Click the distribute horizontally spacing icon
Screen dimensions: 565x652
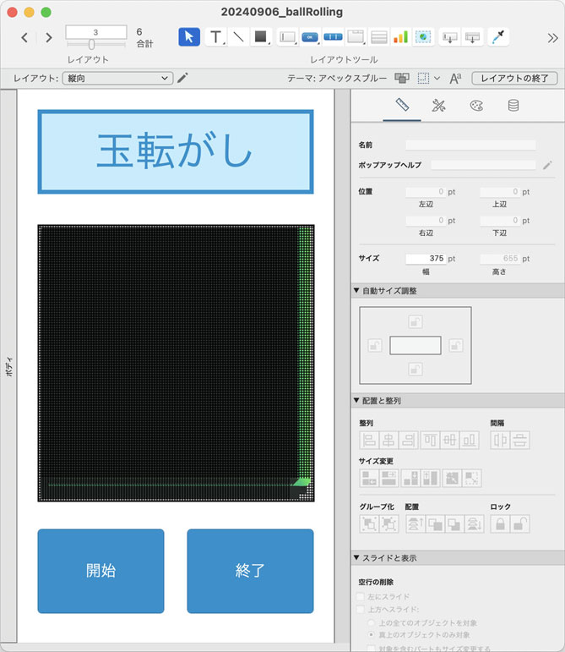tap(500, 440)
